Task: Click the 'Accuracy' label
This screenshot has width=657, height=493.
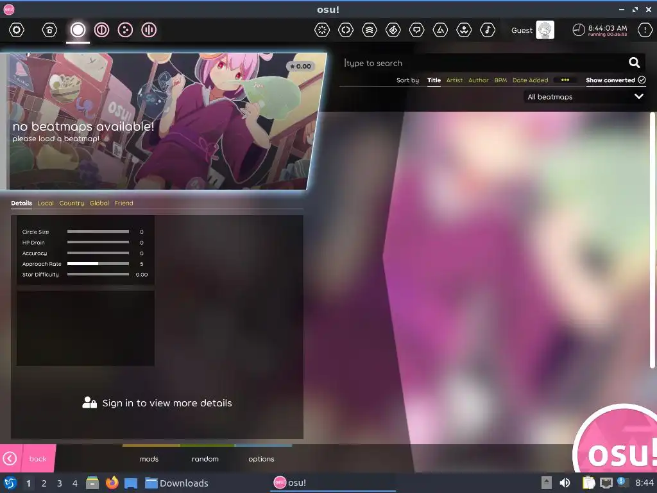Action: [x=35, y=253]
